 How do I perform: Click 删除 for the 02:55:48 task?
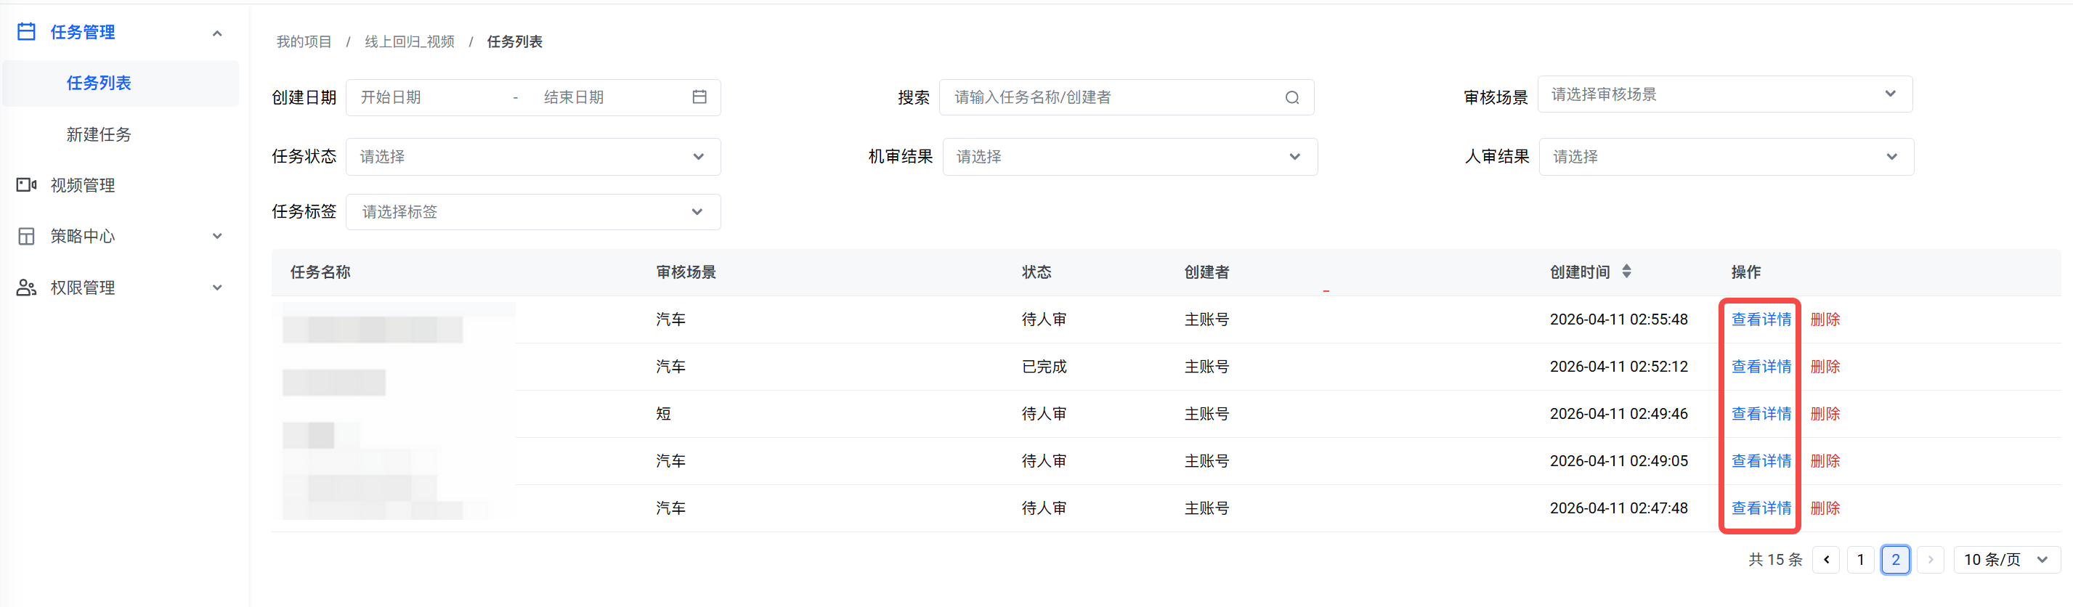click(x=1825, y=319)
